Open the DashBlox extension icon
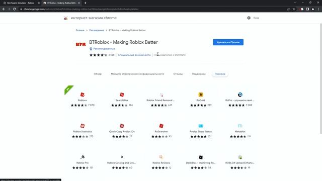This screenshot has width=322, height=181. coord(201,157)
